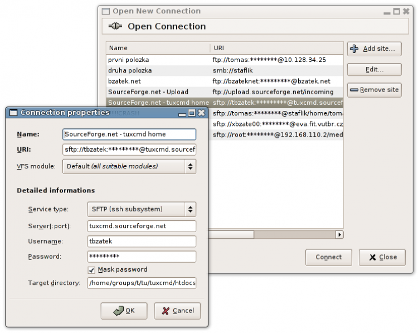The height and width of the screenshot is (333, 418).
Task: Click the Open New Connection window icon
Action: pyautogui.click(x=106, y=11)
